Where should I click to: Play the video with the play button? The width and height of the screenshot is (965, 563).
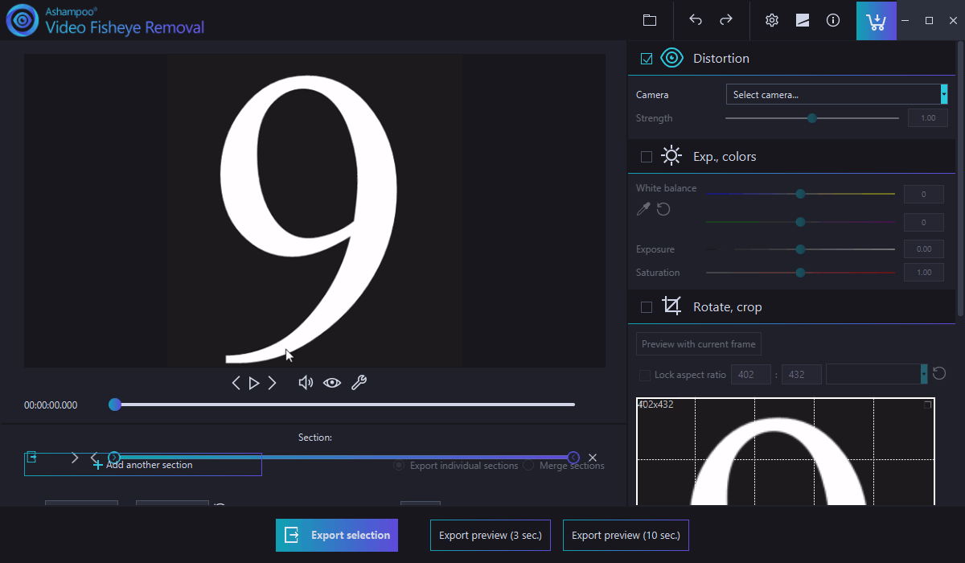tap(254, 383)
